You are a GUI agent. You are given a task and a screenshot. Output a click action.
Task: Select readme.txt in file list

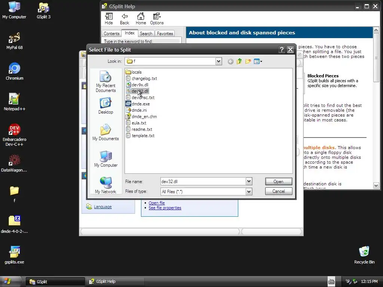(139, 129)
